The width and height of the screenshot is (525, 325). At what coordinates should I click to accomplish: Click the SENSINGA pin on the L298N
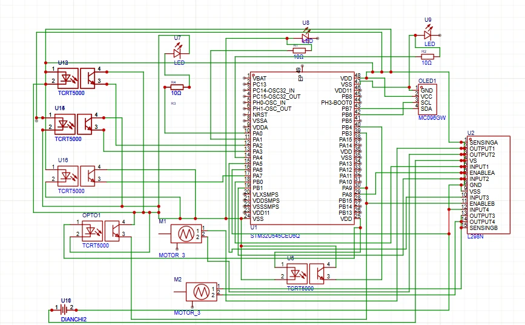click(483, 143)
